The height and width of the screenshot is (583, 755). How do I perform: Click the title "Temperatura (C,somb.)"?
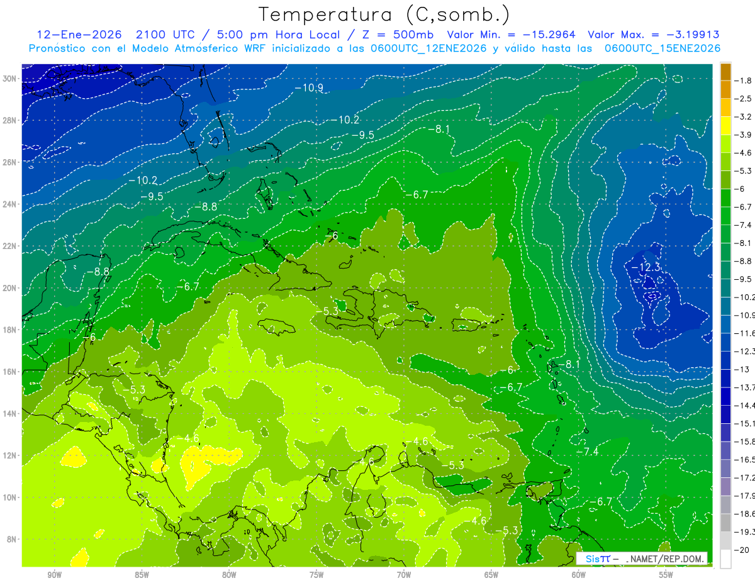point(384,14)
